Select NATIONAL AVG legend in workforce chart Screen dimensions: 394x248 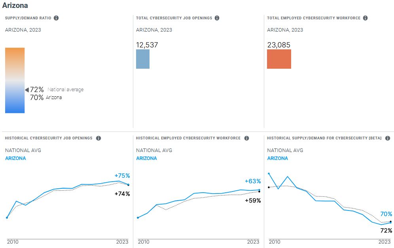pos(154,150)
